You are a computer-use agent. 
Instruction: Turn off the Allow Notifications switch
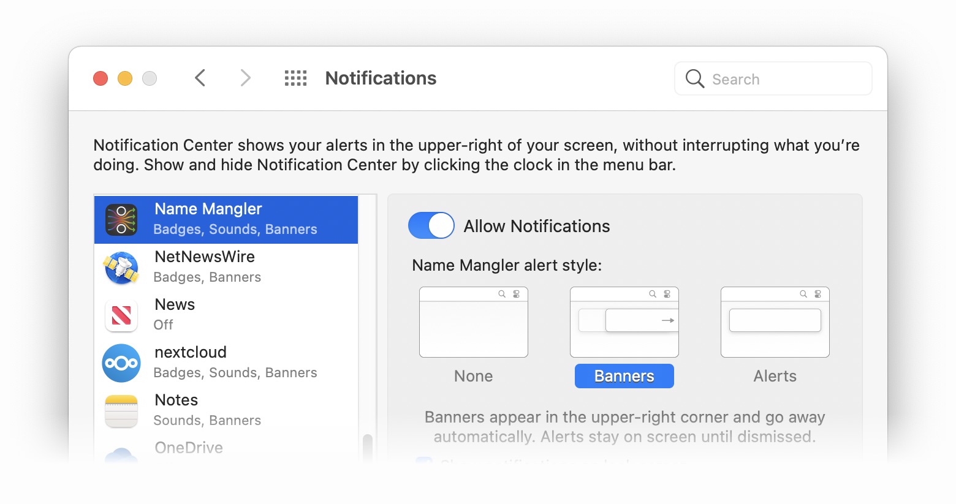431,225
